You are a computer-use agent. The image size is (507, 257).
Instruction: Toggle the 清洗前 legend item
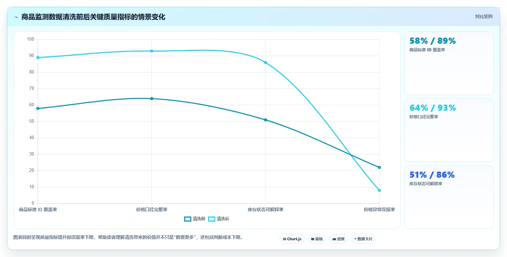coord(195,219)
